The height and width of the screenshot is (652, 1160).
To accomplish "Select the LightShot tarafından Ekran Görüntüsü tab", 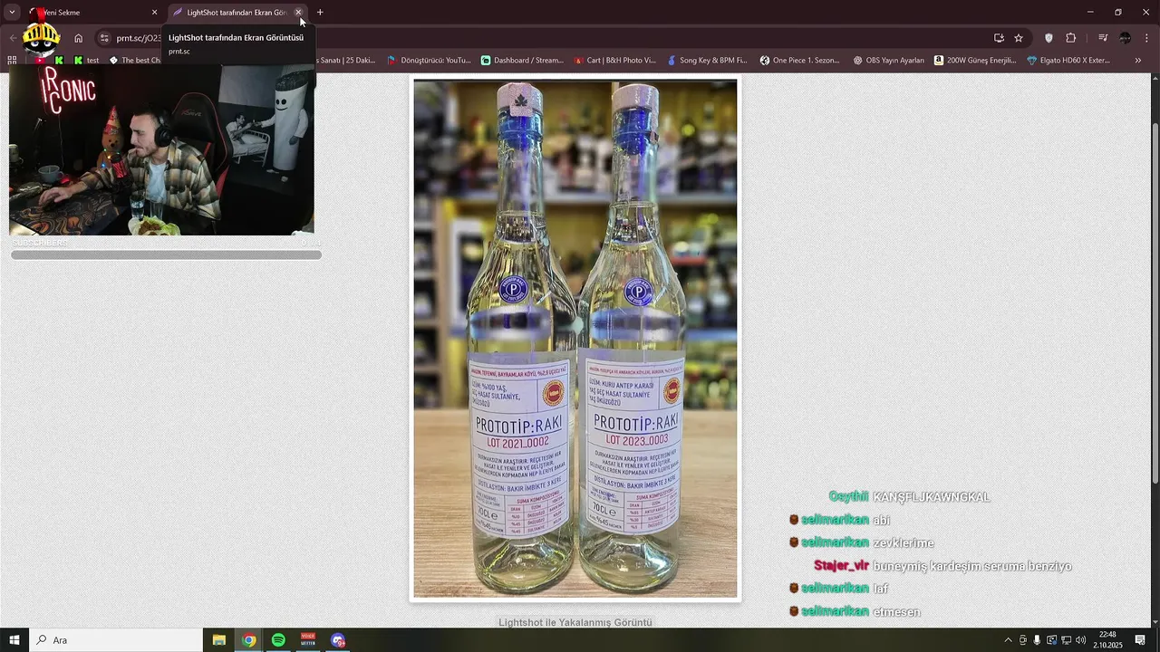I will click(x=237, y=13).
